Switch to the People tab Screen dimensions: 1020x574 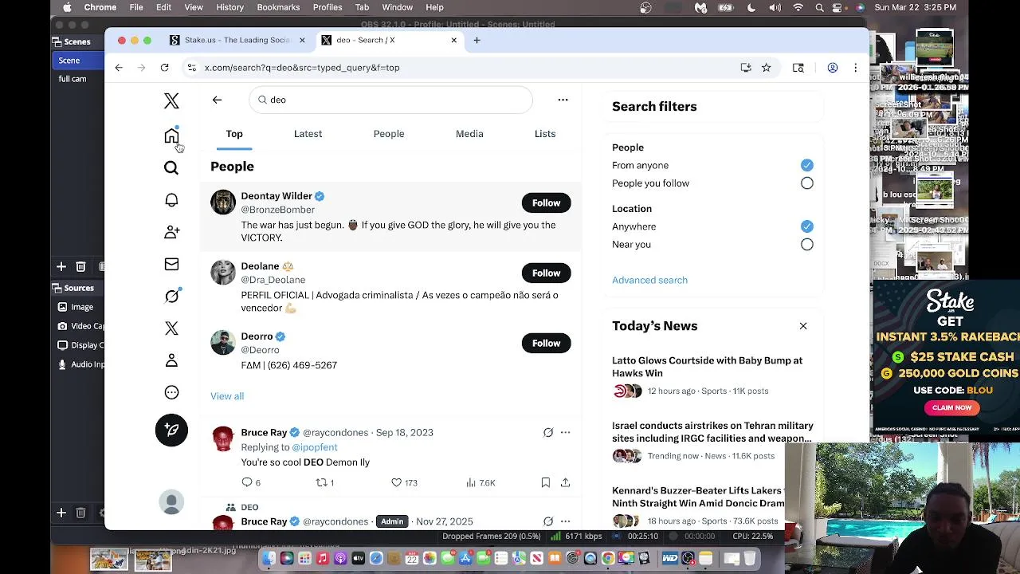point(389,134)
